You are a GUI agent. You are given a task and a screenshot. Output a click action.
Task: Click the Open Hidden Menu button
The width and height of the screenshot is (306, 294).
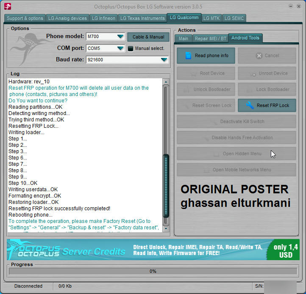click(236, 154)
